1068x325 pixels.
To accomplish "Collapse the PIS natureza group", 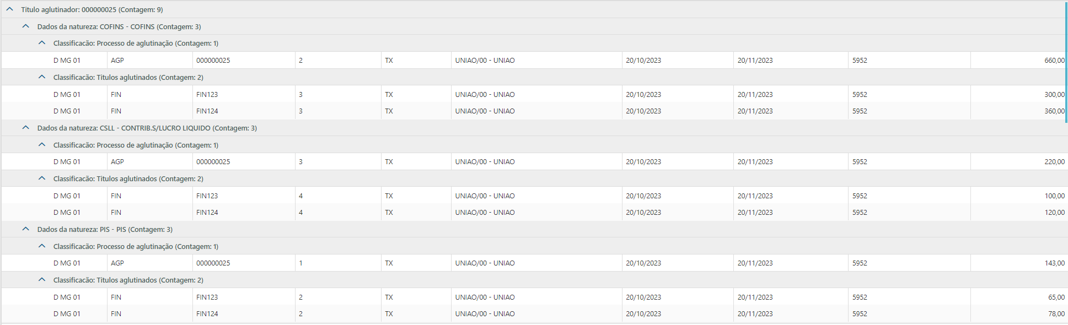I will click(x=26, y=229).
